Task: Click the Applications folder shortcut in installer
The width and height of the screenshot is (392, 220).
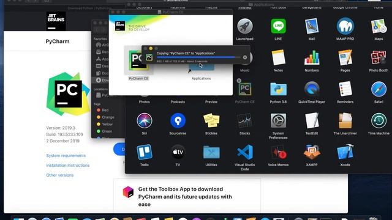Action: [202, 67]
